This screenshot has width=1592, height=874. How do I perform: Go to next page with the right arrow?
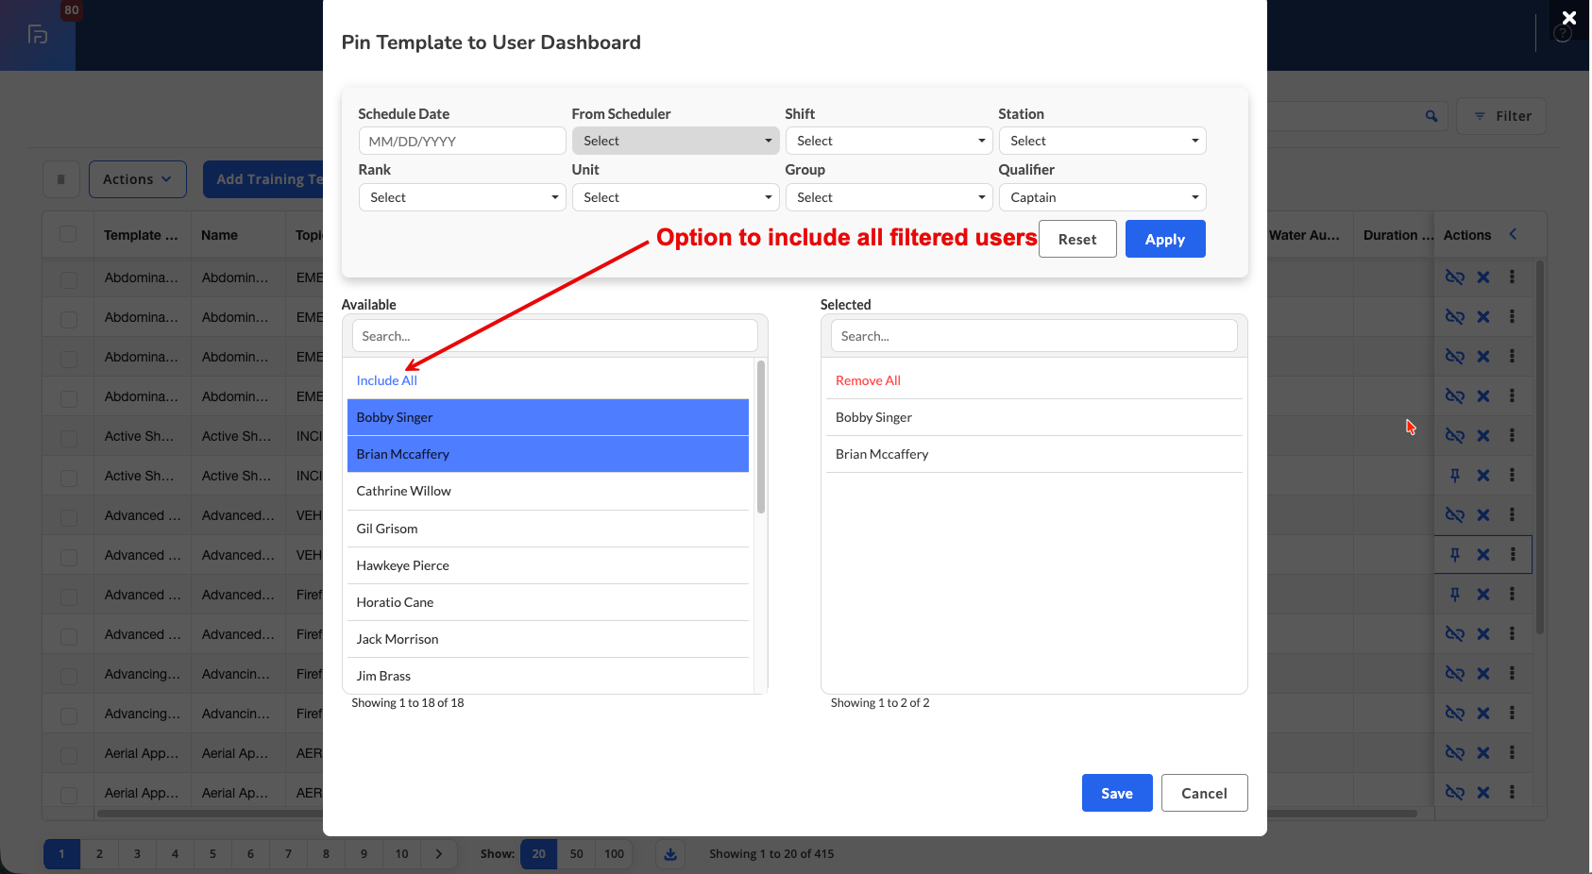[x=439, y=854]
